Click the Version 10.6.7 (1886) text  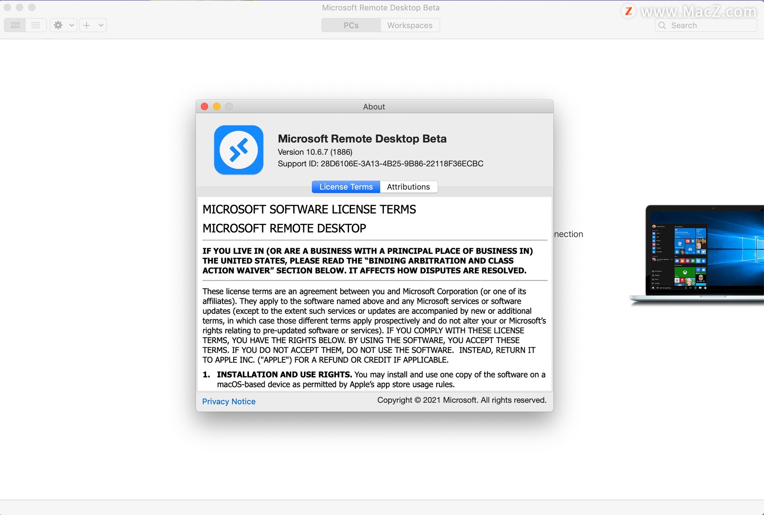[315, 152]
